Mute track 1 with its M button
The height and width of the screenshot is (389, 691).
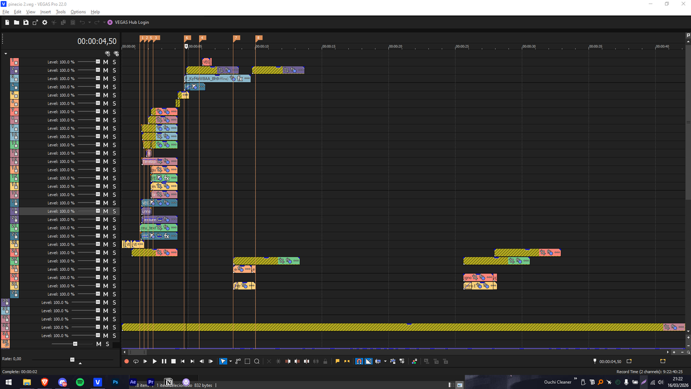(x=106, y=62)
